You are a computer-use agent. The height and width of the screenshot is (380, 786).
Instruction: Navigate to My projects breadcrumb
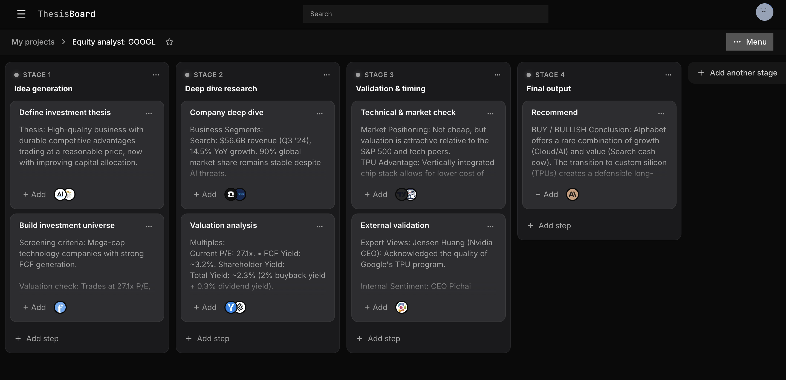33,42
